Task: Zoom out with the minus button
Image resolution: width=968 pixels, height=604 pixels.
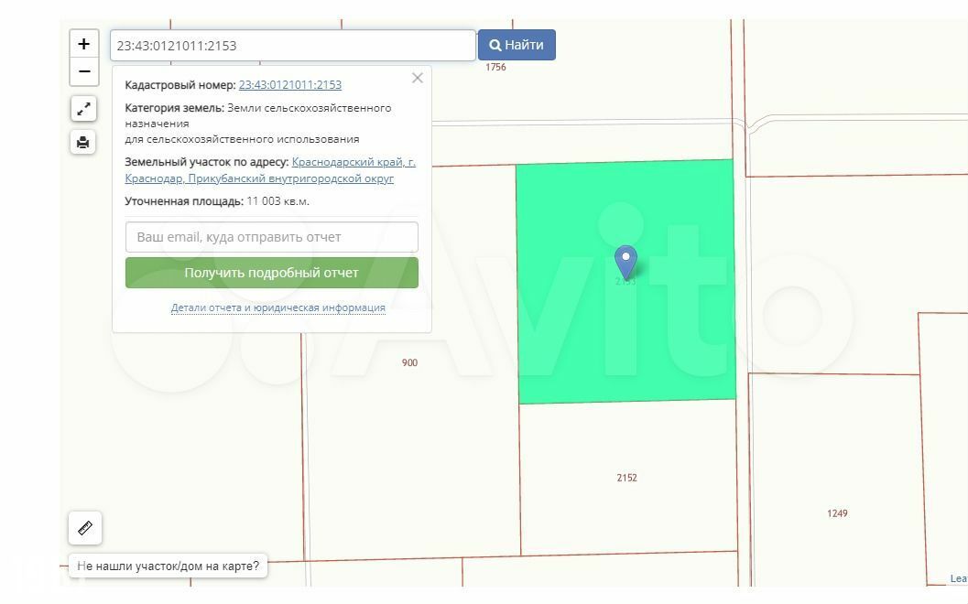Action: [84, 71]
